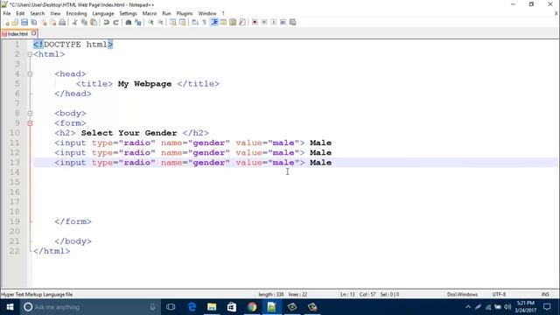Launch Microsoft Edge from the taskbar

click(x=192, y=307)
